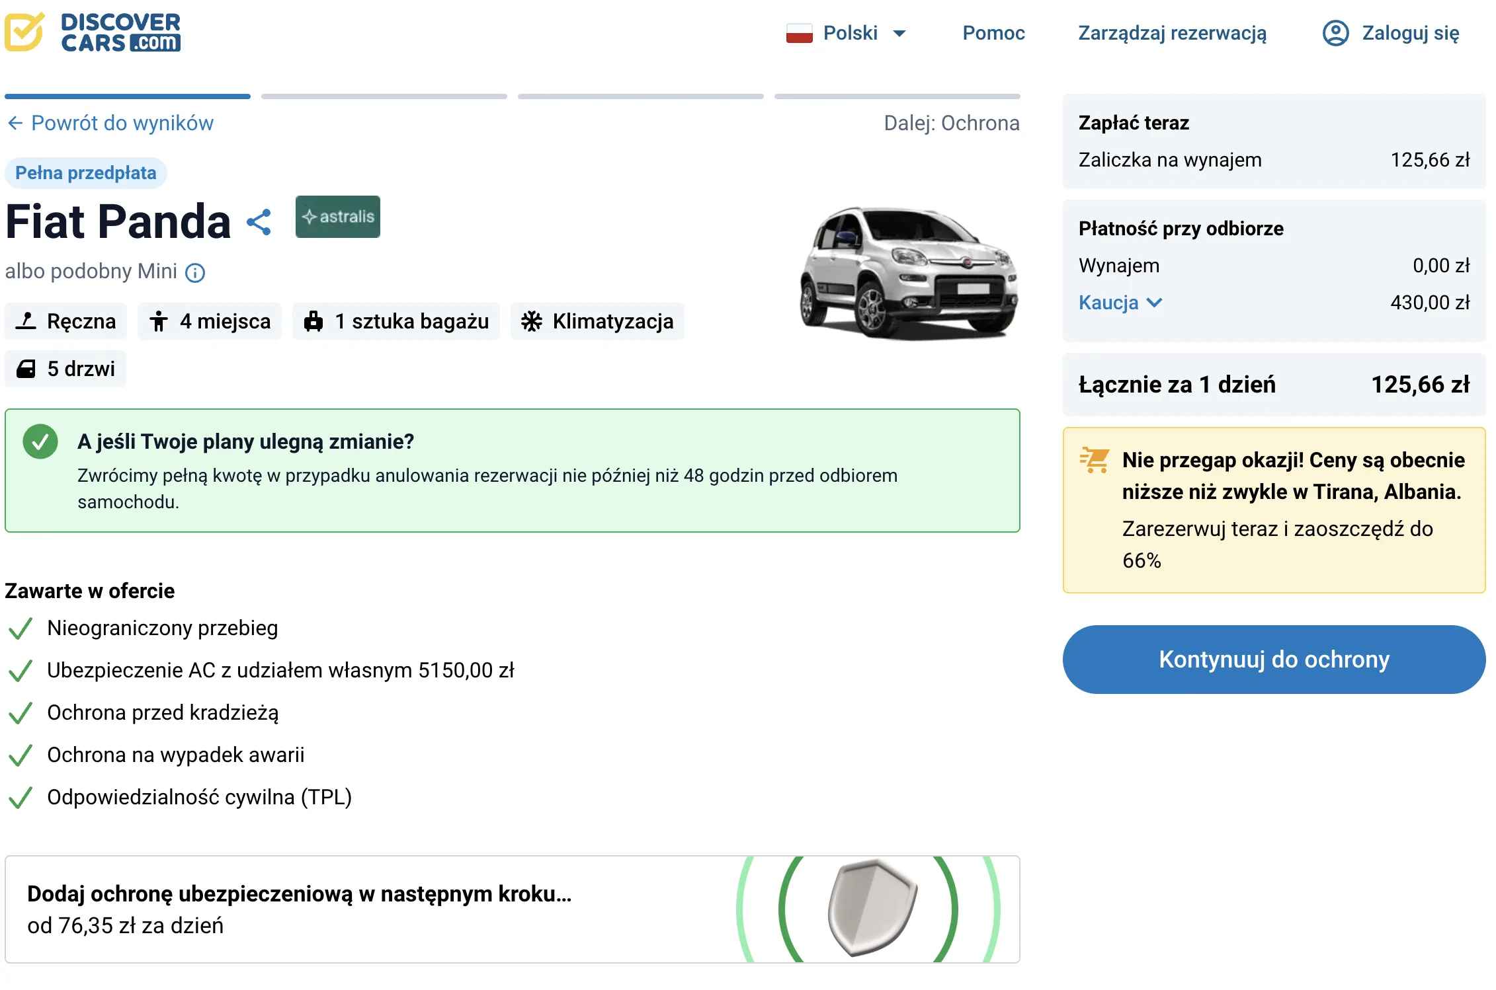The image size is (1496, 990).
Task: Click Zaloguj się to sign in
Action: coord(1410,33)
